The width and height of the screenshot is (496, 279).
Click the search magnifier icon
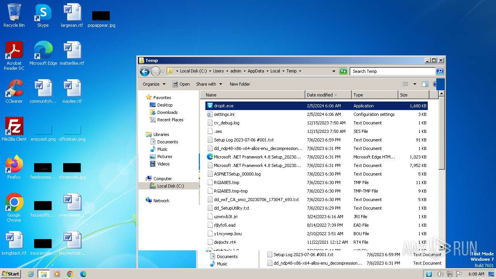(439, 71)
